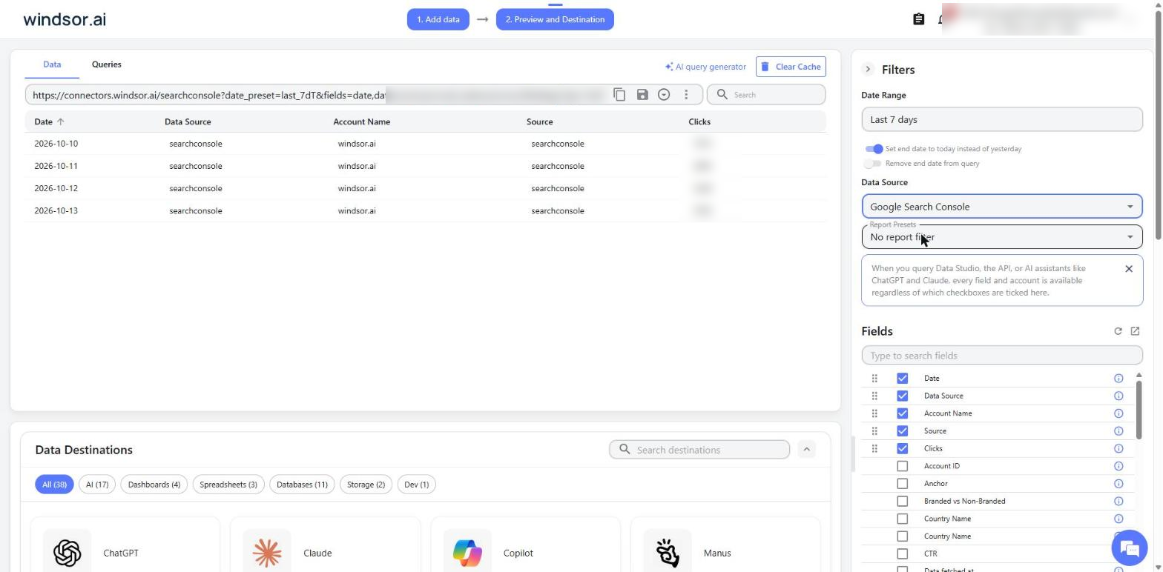Collapse the Data Destinations section

807,450
